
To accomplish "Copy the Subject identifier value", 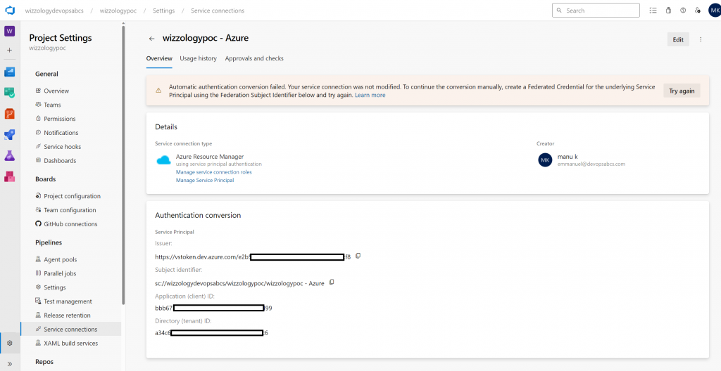I will tap(332, 282).
